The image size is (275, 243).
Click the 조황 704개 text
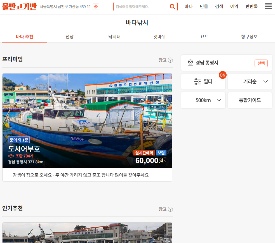pyautogui.click(x=24, y=156)
